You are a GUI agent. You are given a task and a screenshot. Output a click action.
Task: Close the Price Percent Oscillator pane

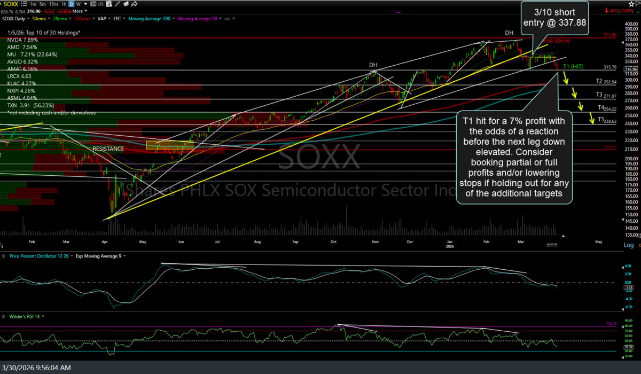click(3, 256)
